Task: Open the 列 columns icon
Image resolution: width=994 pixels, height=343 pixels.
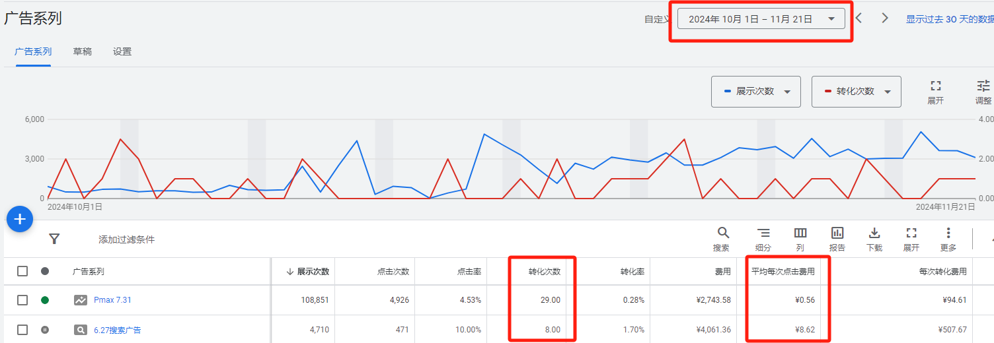Action: point(800,233)
